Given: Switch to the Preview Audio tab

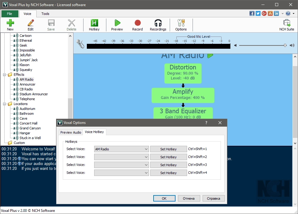Looking at the screenshot, I should [x=71, y=132].
